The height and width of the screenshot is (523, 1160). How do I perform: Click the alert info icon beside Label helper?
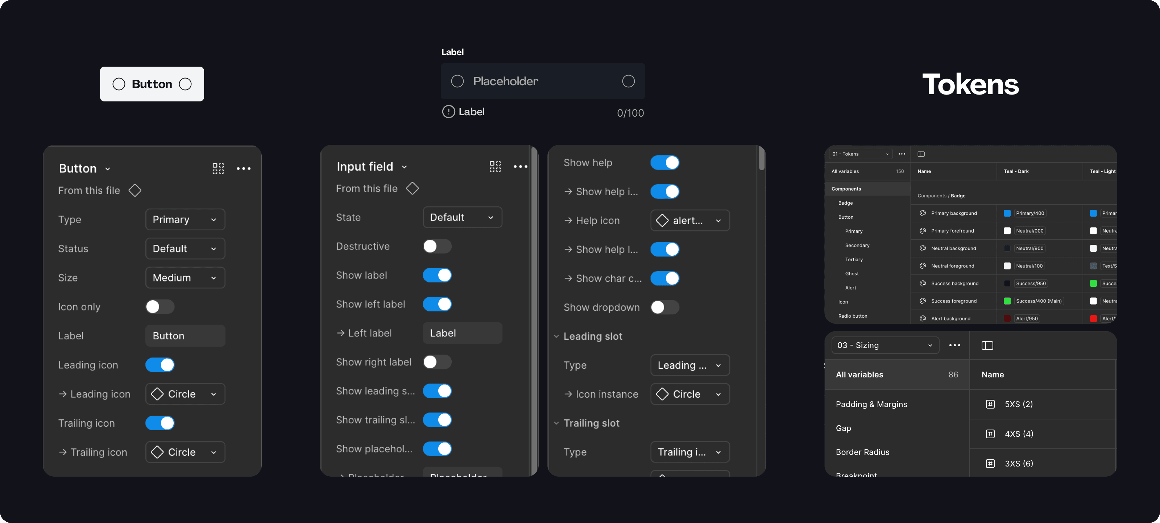[x=448, y=112]
